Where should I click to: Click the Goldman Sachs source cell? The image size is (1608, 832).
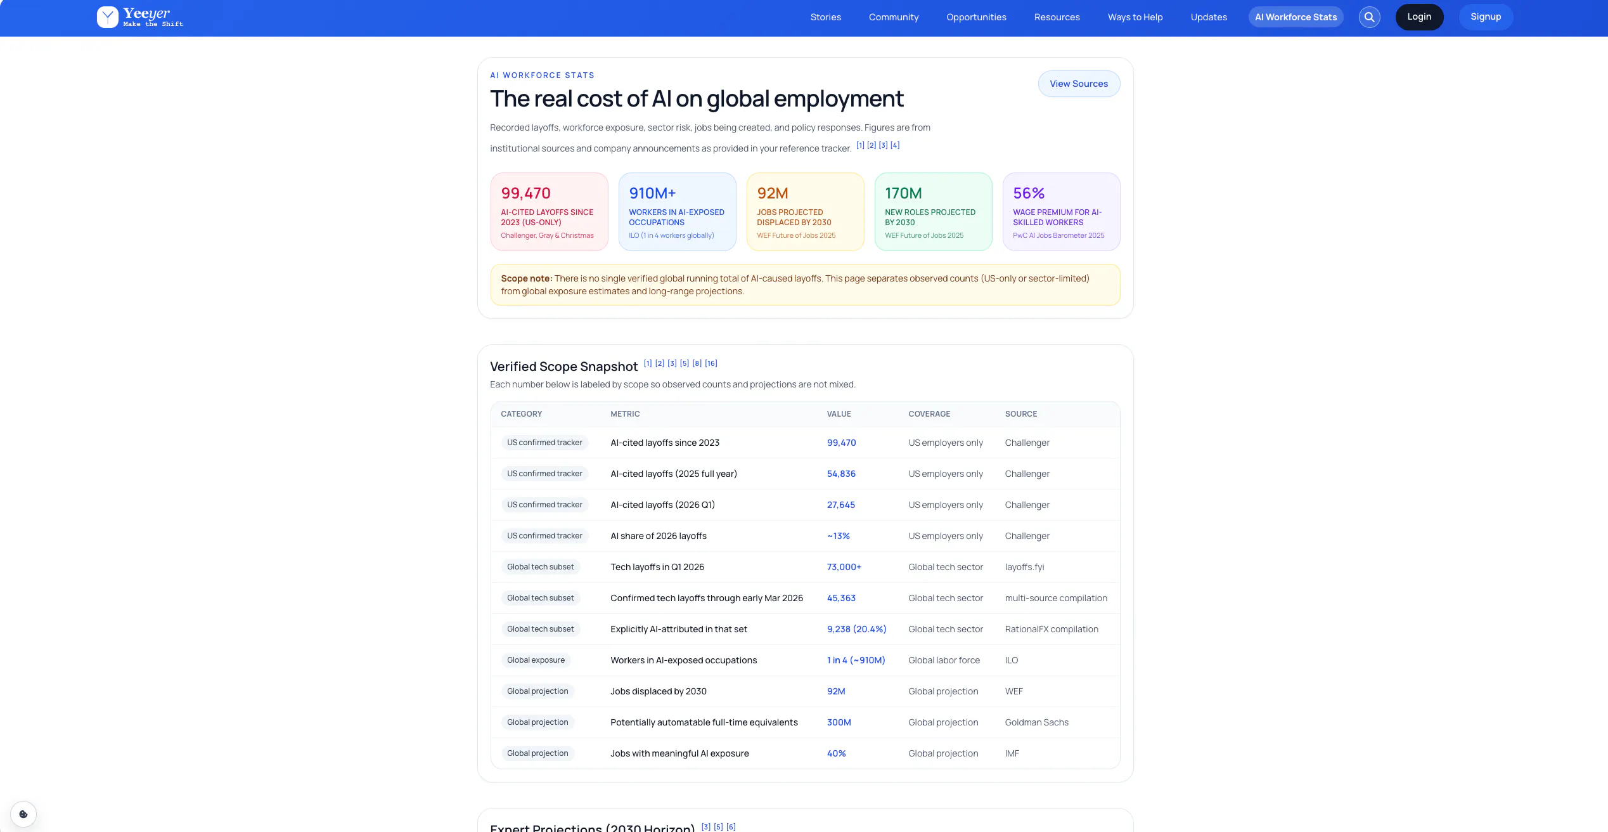(x=1036, y=722)
